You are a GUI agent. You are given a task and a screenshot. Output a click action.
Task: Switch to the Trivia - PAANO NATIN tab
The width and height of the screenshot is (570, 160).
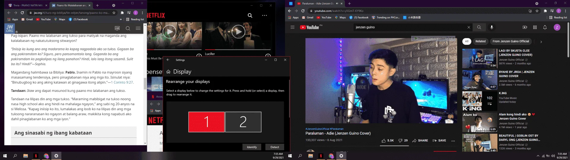click(28, 5)
